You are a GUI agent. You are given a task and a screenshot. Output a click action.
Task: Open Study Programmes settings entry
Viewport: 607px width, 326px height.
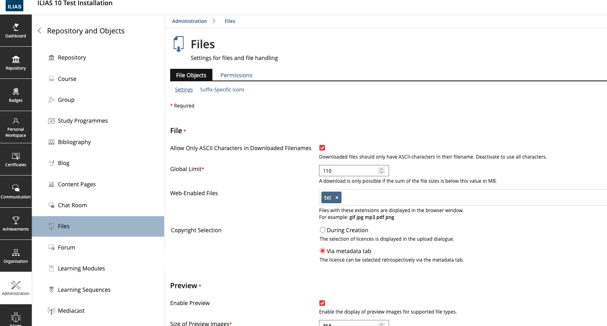[82, 121]
